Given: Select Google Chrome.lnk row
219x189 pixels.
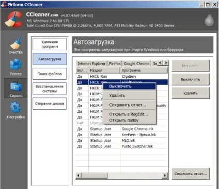Looking at the screenshot, I should coord(122,129).
